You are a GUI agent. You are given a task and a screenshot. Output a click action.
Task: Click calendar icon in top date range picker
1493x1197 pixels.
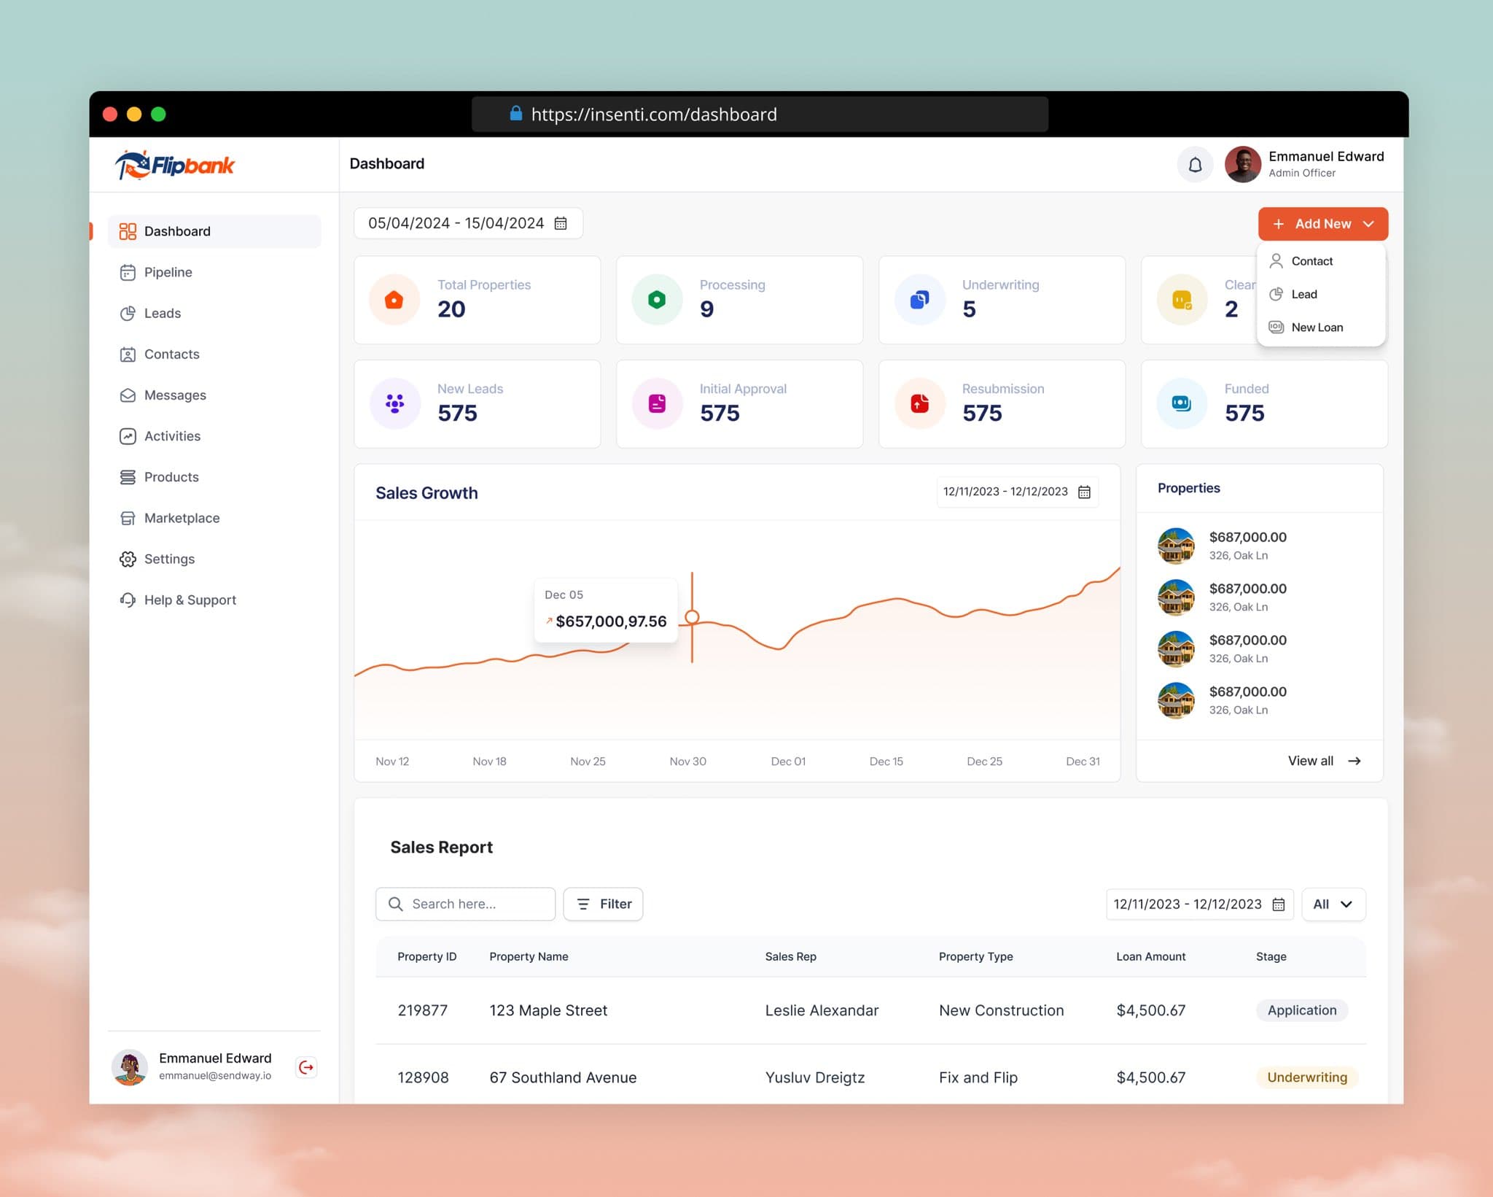pyautogui.click(x=561, y=223)
